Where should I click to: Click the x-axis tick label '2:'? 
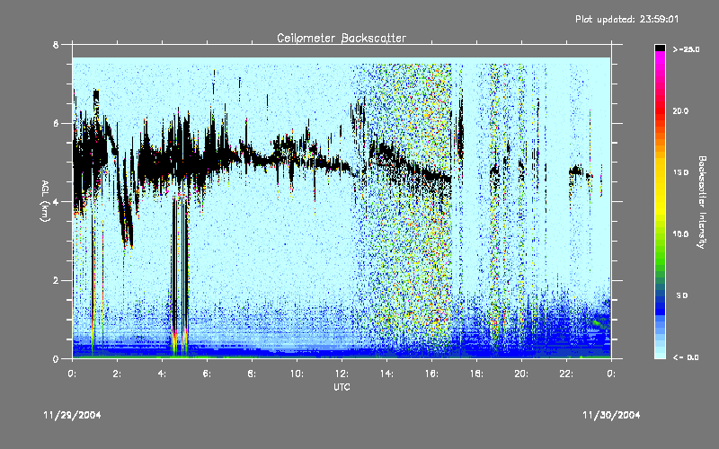118,374
